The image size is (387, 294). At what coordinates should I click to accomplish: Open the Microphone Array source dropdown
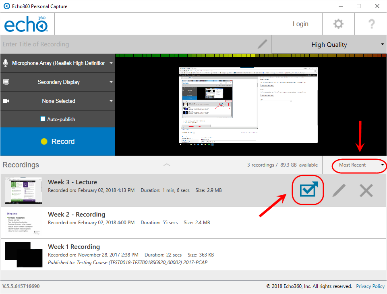tap(58, 63)
